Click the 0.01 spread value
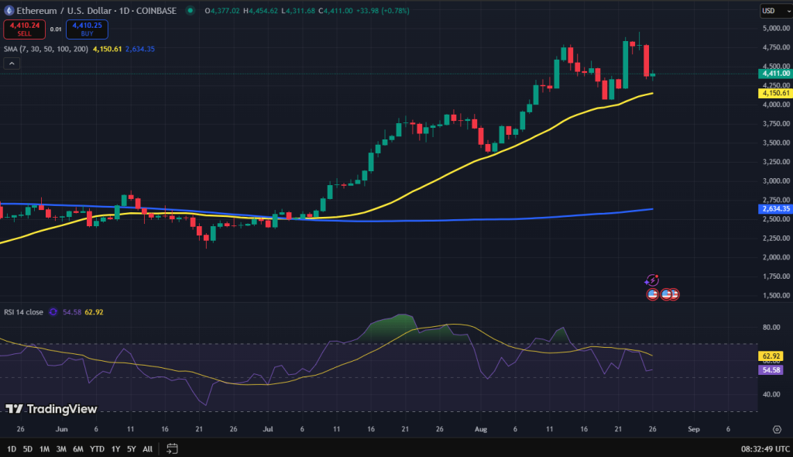Image resolution: width=793 pixels, height=457 pixels. click(x=56, y=29)
